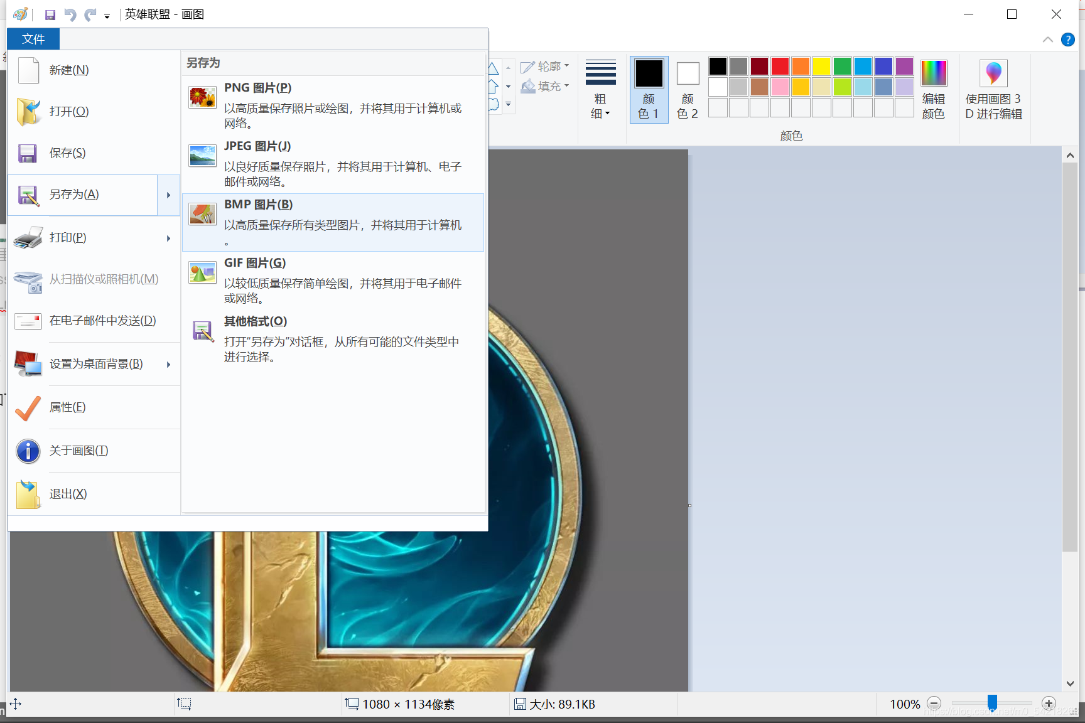Click the 大小: 89.1KB status text

tap(562, 704)
